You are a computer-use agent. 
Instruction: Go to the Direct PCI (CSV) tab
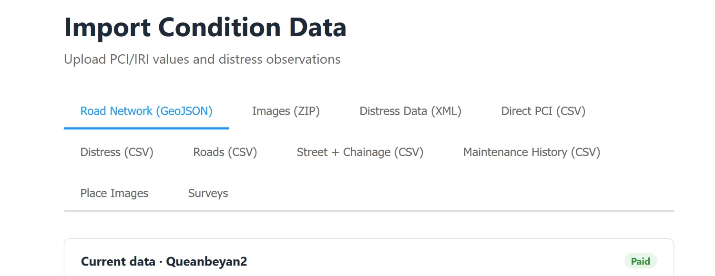(543, 111)
